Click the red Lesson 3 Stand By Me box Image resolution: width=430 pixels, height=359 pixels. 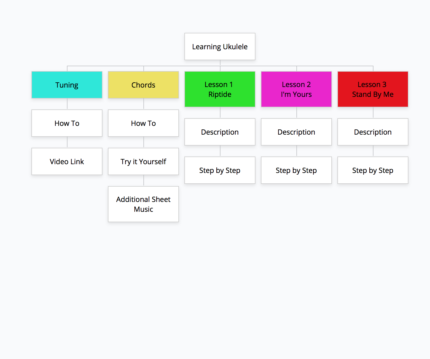[x=373, y=89]
